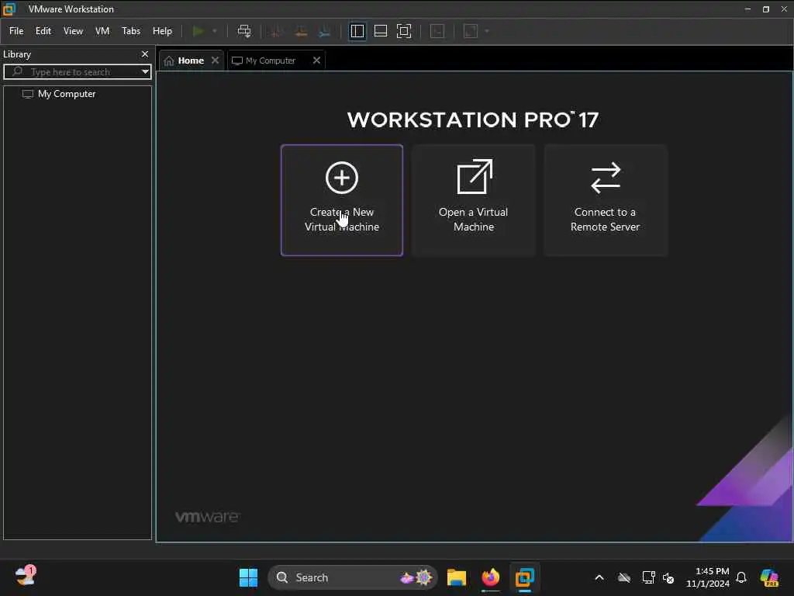Open the File menu
Screen dimensions: 794x596
pyautogui.click(x=16, y=31)
